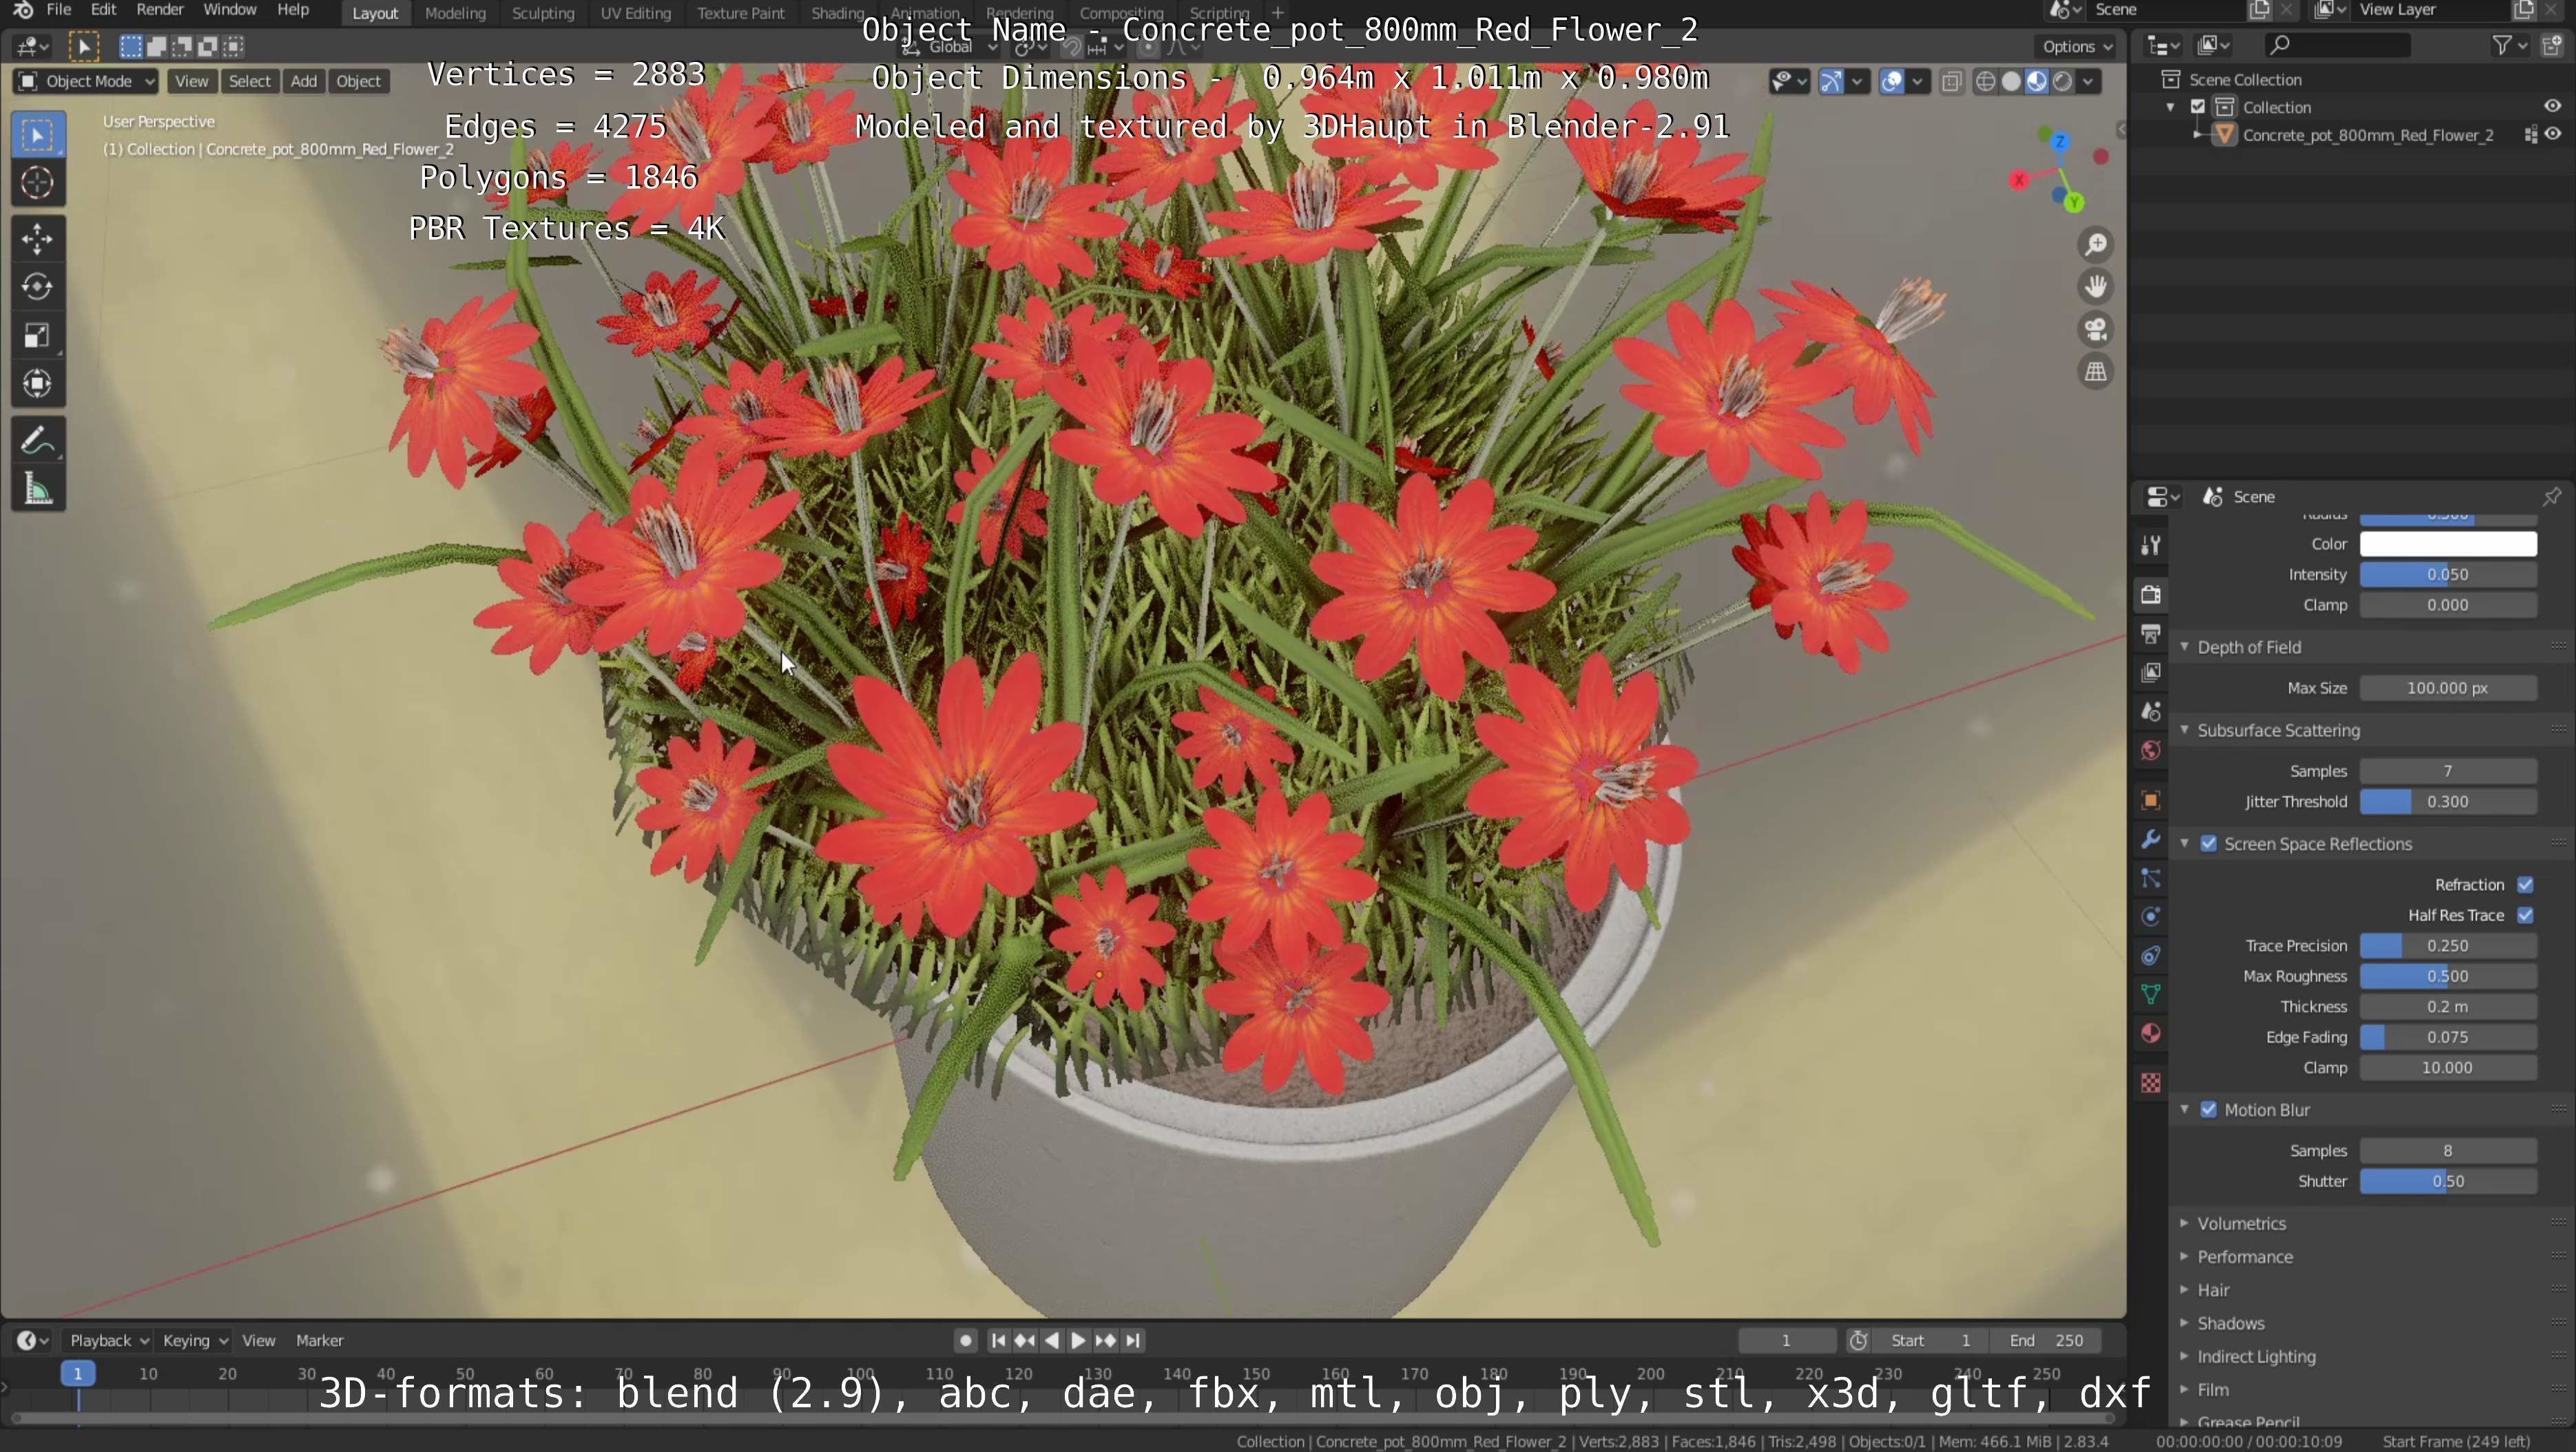The width and height of the screenshot is (2576, 1452).
Task: Choose the Move tool
Action: (38, 239)
